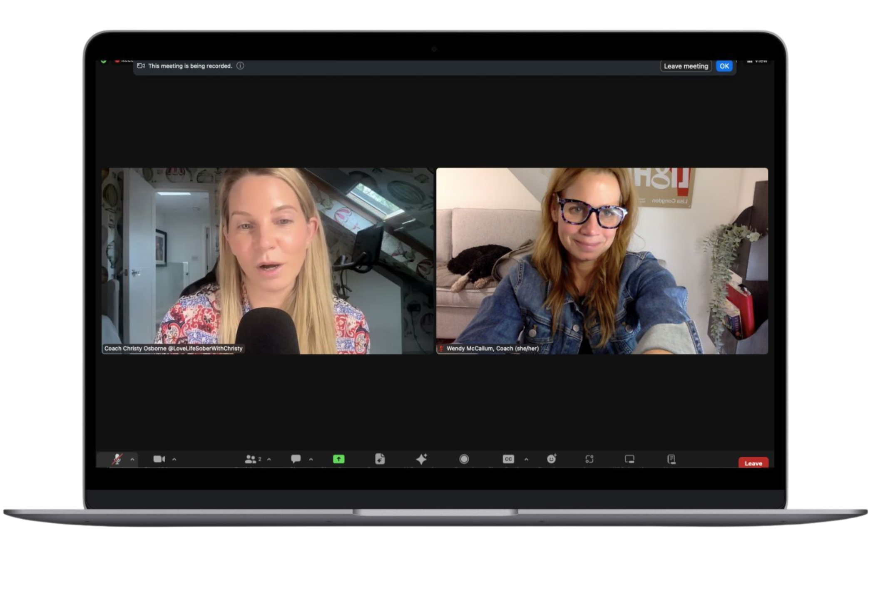Click the red Leave button

(x=753, y=463)
